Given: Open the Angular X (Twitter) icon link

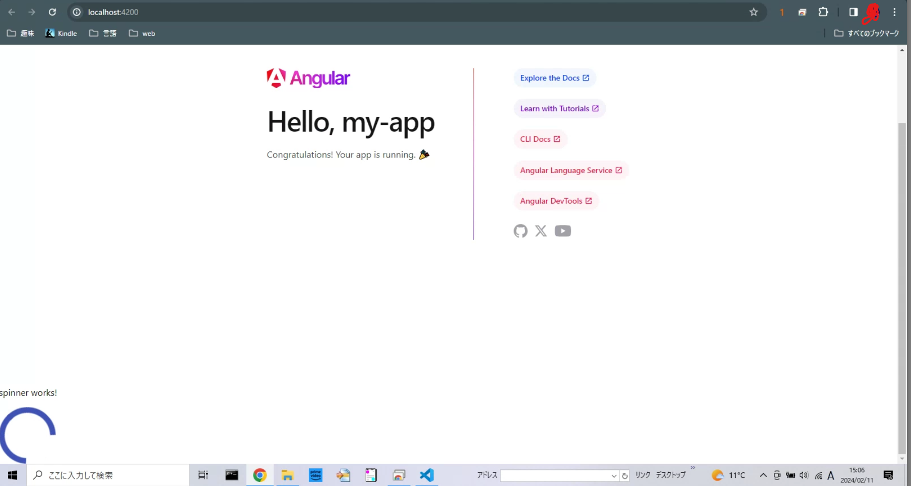Looking at the screenshot, I should click(x=541, y=231).
